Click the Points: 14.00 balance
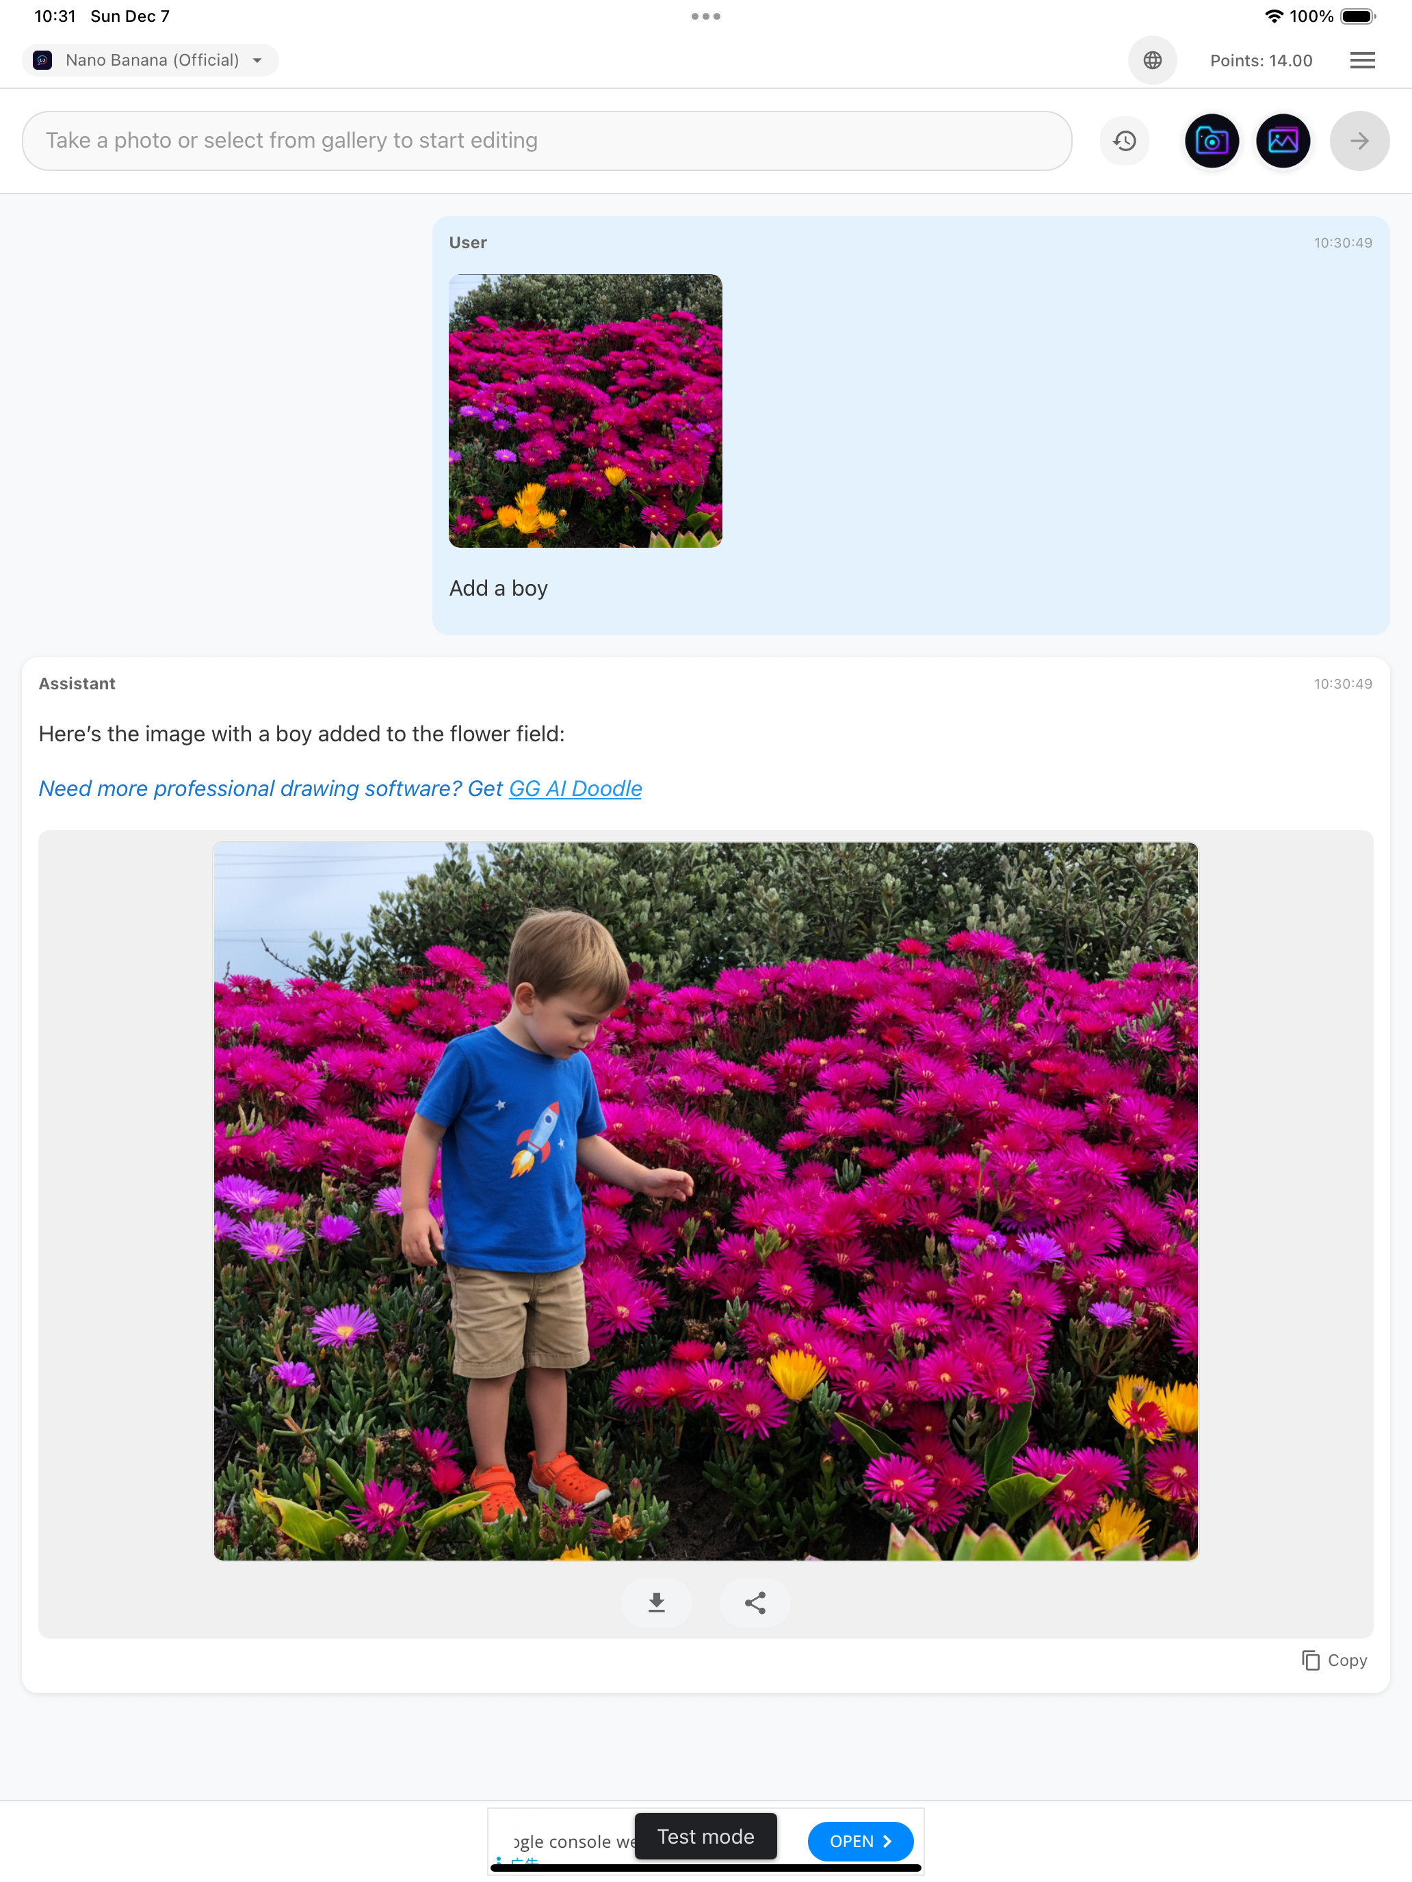The width and height of the screenshot is (1412, 1882). (x=1261, y=59)
